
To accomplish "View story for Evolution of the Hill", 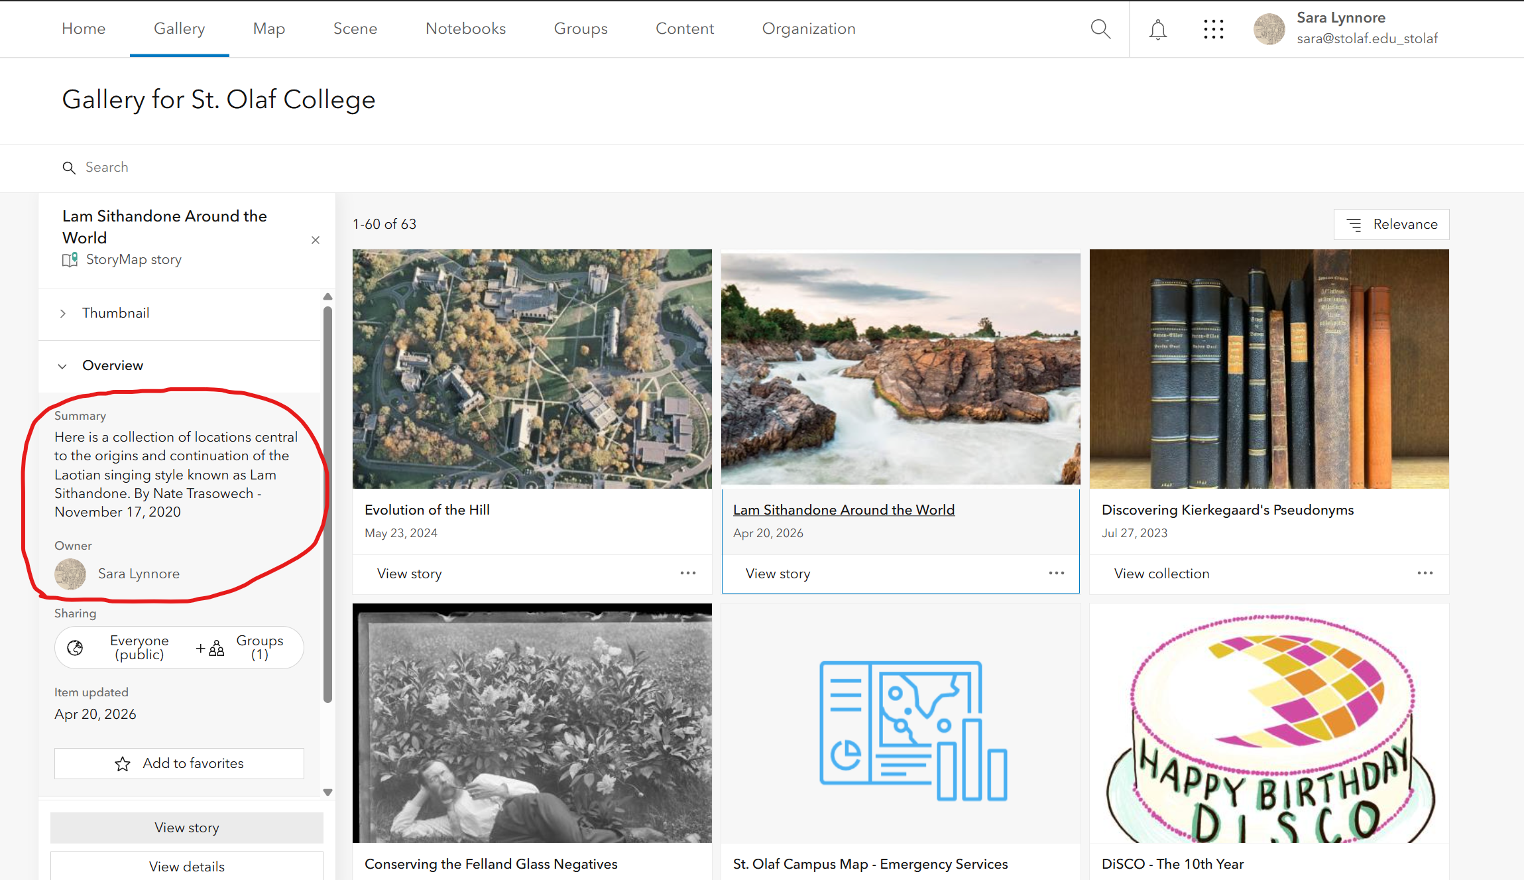I will point(410,574).
